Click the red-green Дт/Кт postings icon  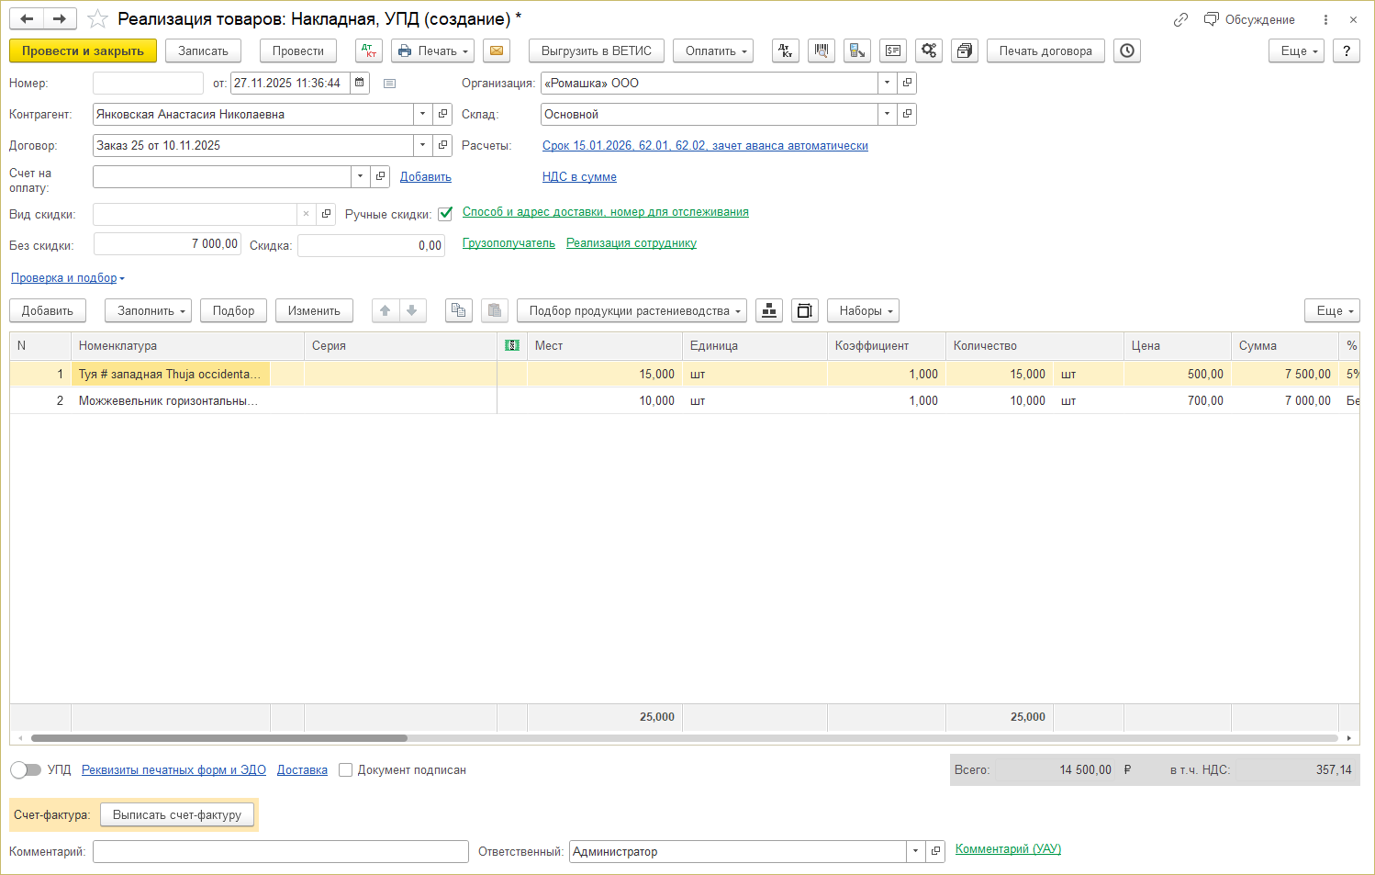[x=369, y=51]
